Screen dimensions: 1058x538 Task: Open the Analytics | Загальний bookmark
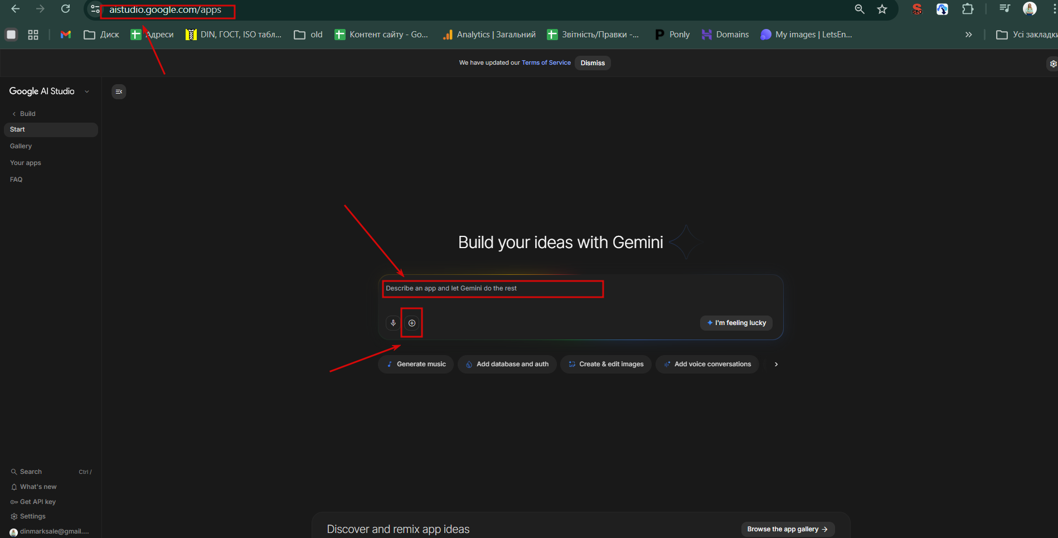[x=489, y=35]
